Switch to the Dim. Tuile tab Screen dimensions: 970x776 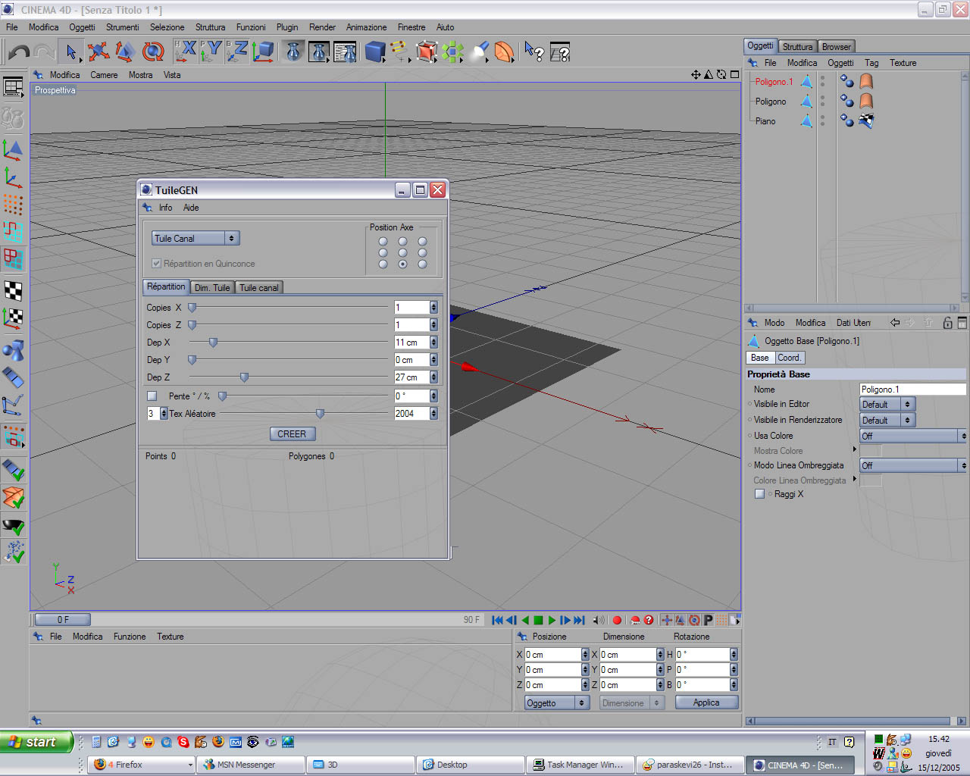click(x=212, y=287)
